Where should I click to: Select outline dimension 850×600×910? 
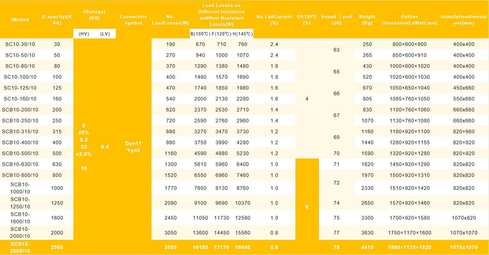(x=410, y=55)
